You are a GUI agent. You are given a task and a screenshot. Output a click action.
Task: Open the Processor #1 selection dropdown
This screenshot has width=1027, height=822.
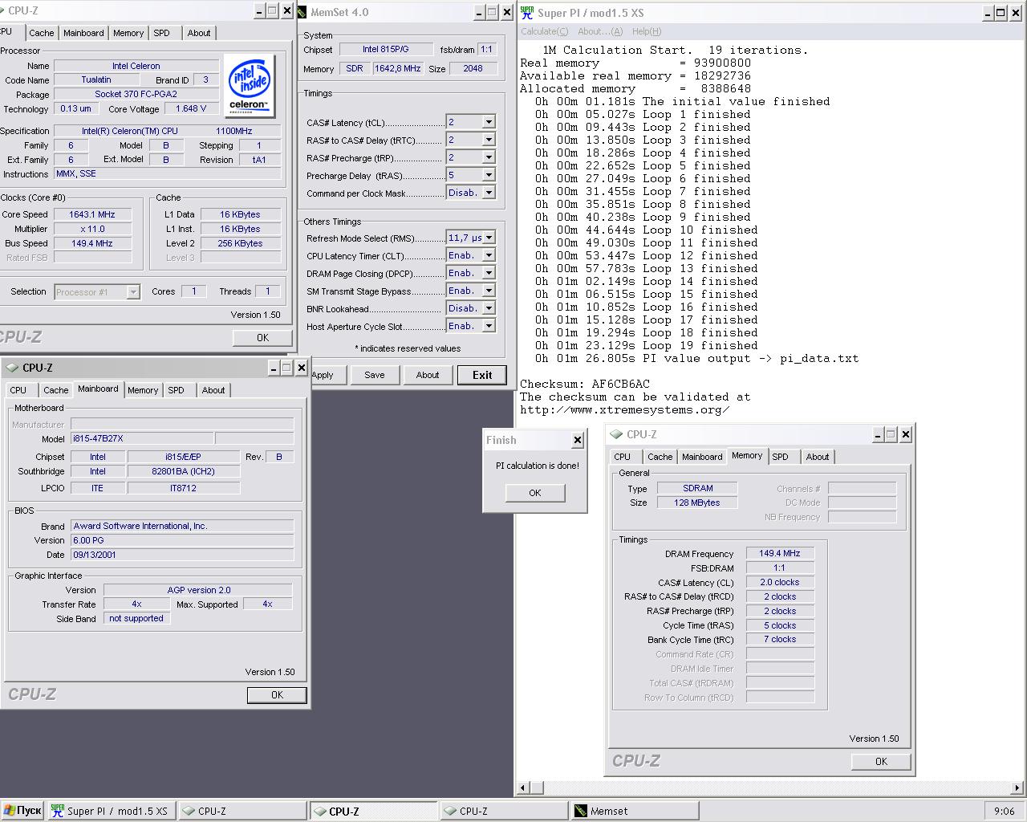(133, 292)
